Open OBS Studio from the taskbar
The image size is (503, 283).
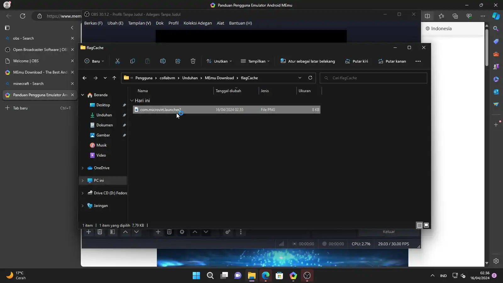(307, 276)
